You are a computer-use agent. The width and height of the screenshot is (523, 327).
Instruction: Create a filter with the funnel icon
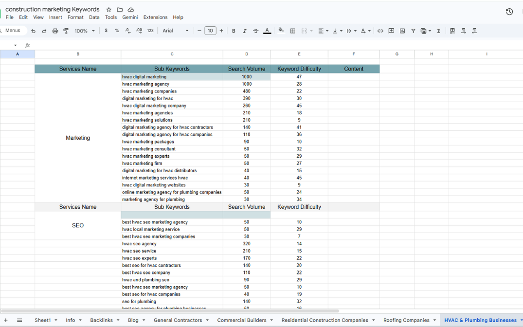[413, 31]
